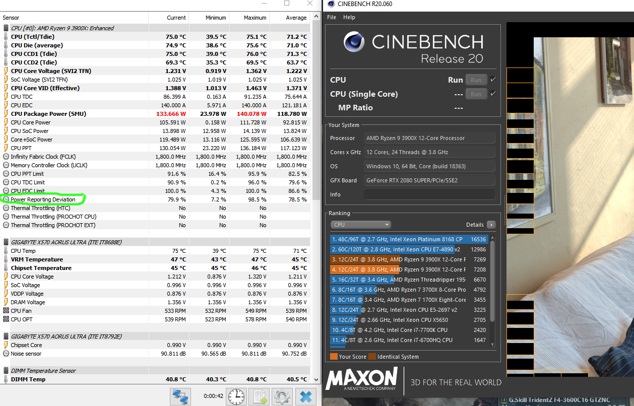
Task: Click the HWiNFO sensor list vertical scrollbar
Action: click(x=315, y=111)
